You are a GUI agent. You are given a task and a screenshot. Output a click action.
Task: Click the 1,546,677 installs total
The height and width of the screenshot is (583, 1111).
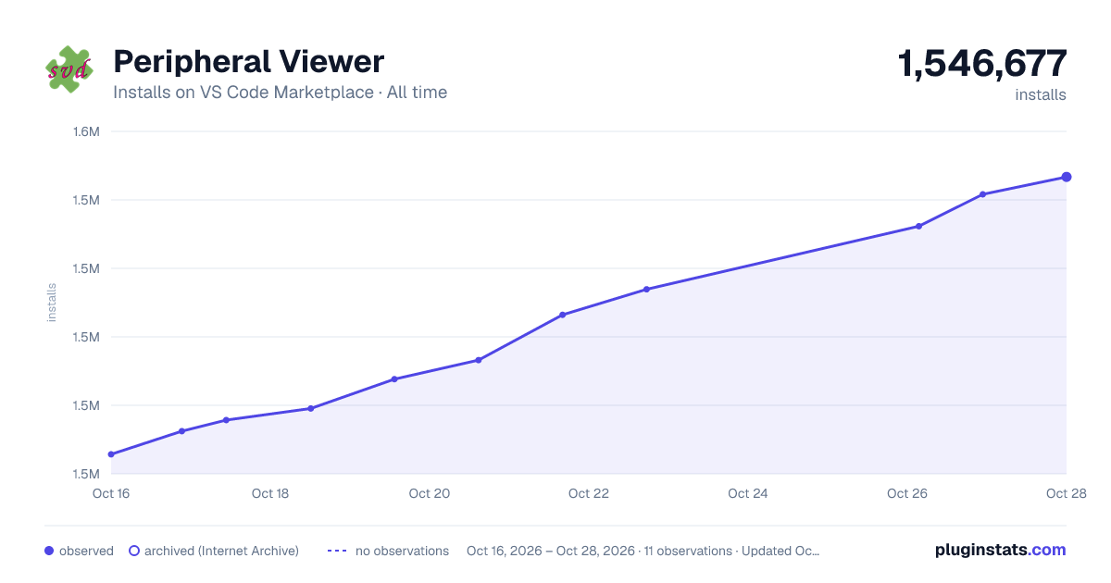(x=982, y=64)
